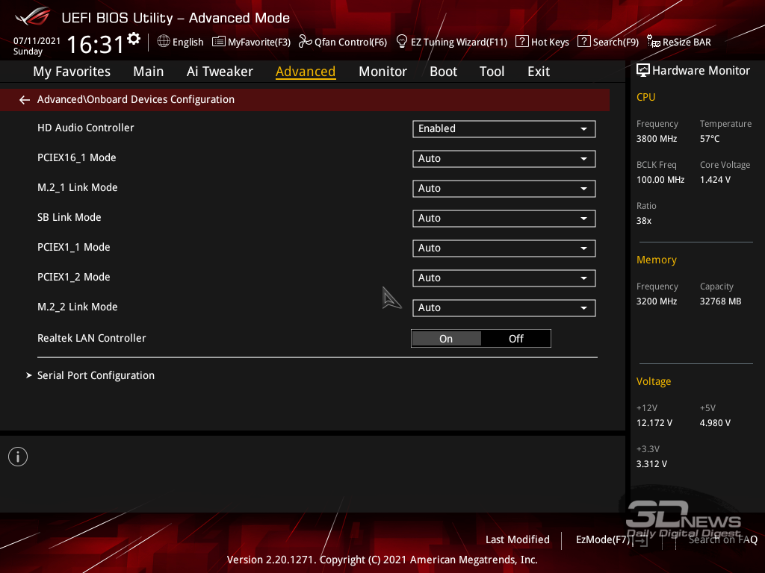Screen dimensions: 765x573
Task: Click the CPU frequency value 3800 MHz
Action: 657,139
